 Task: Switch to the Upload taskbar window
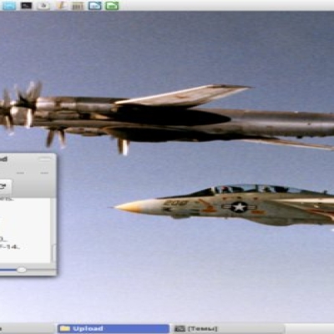tap(114, 329)
